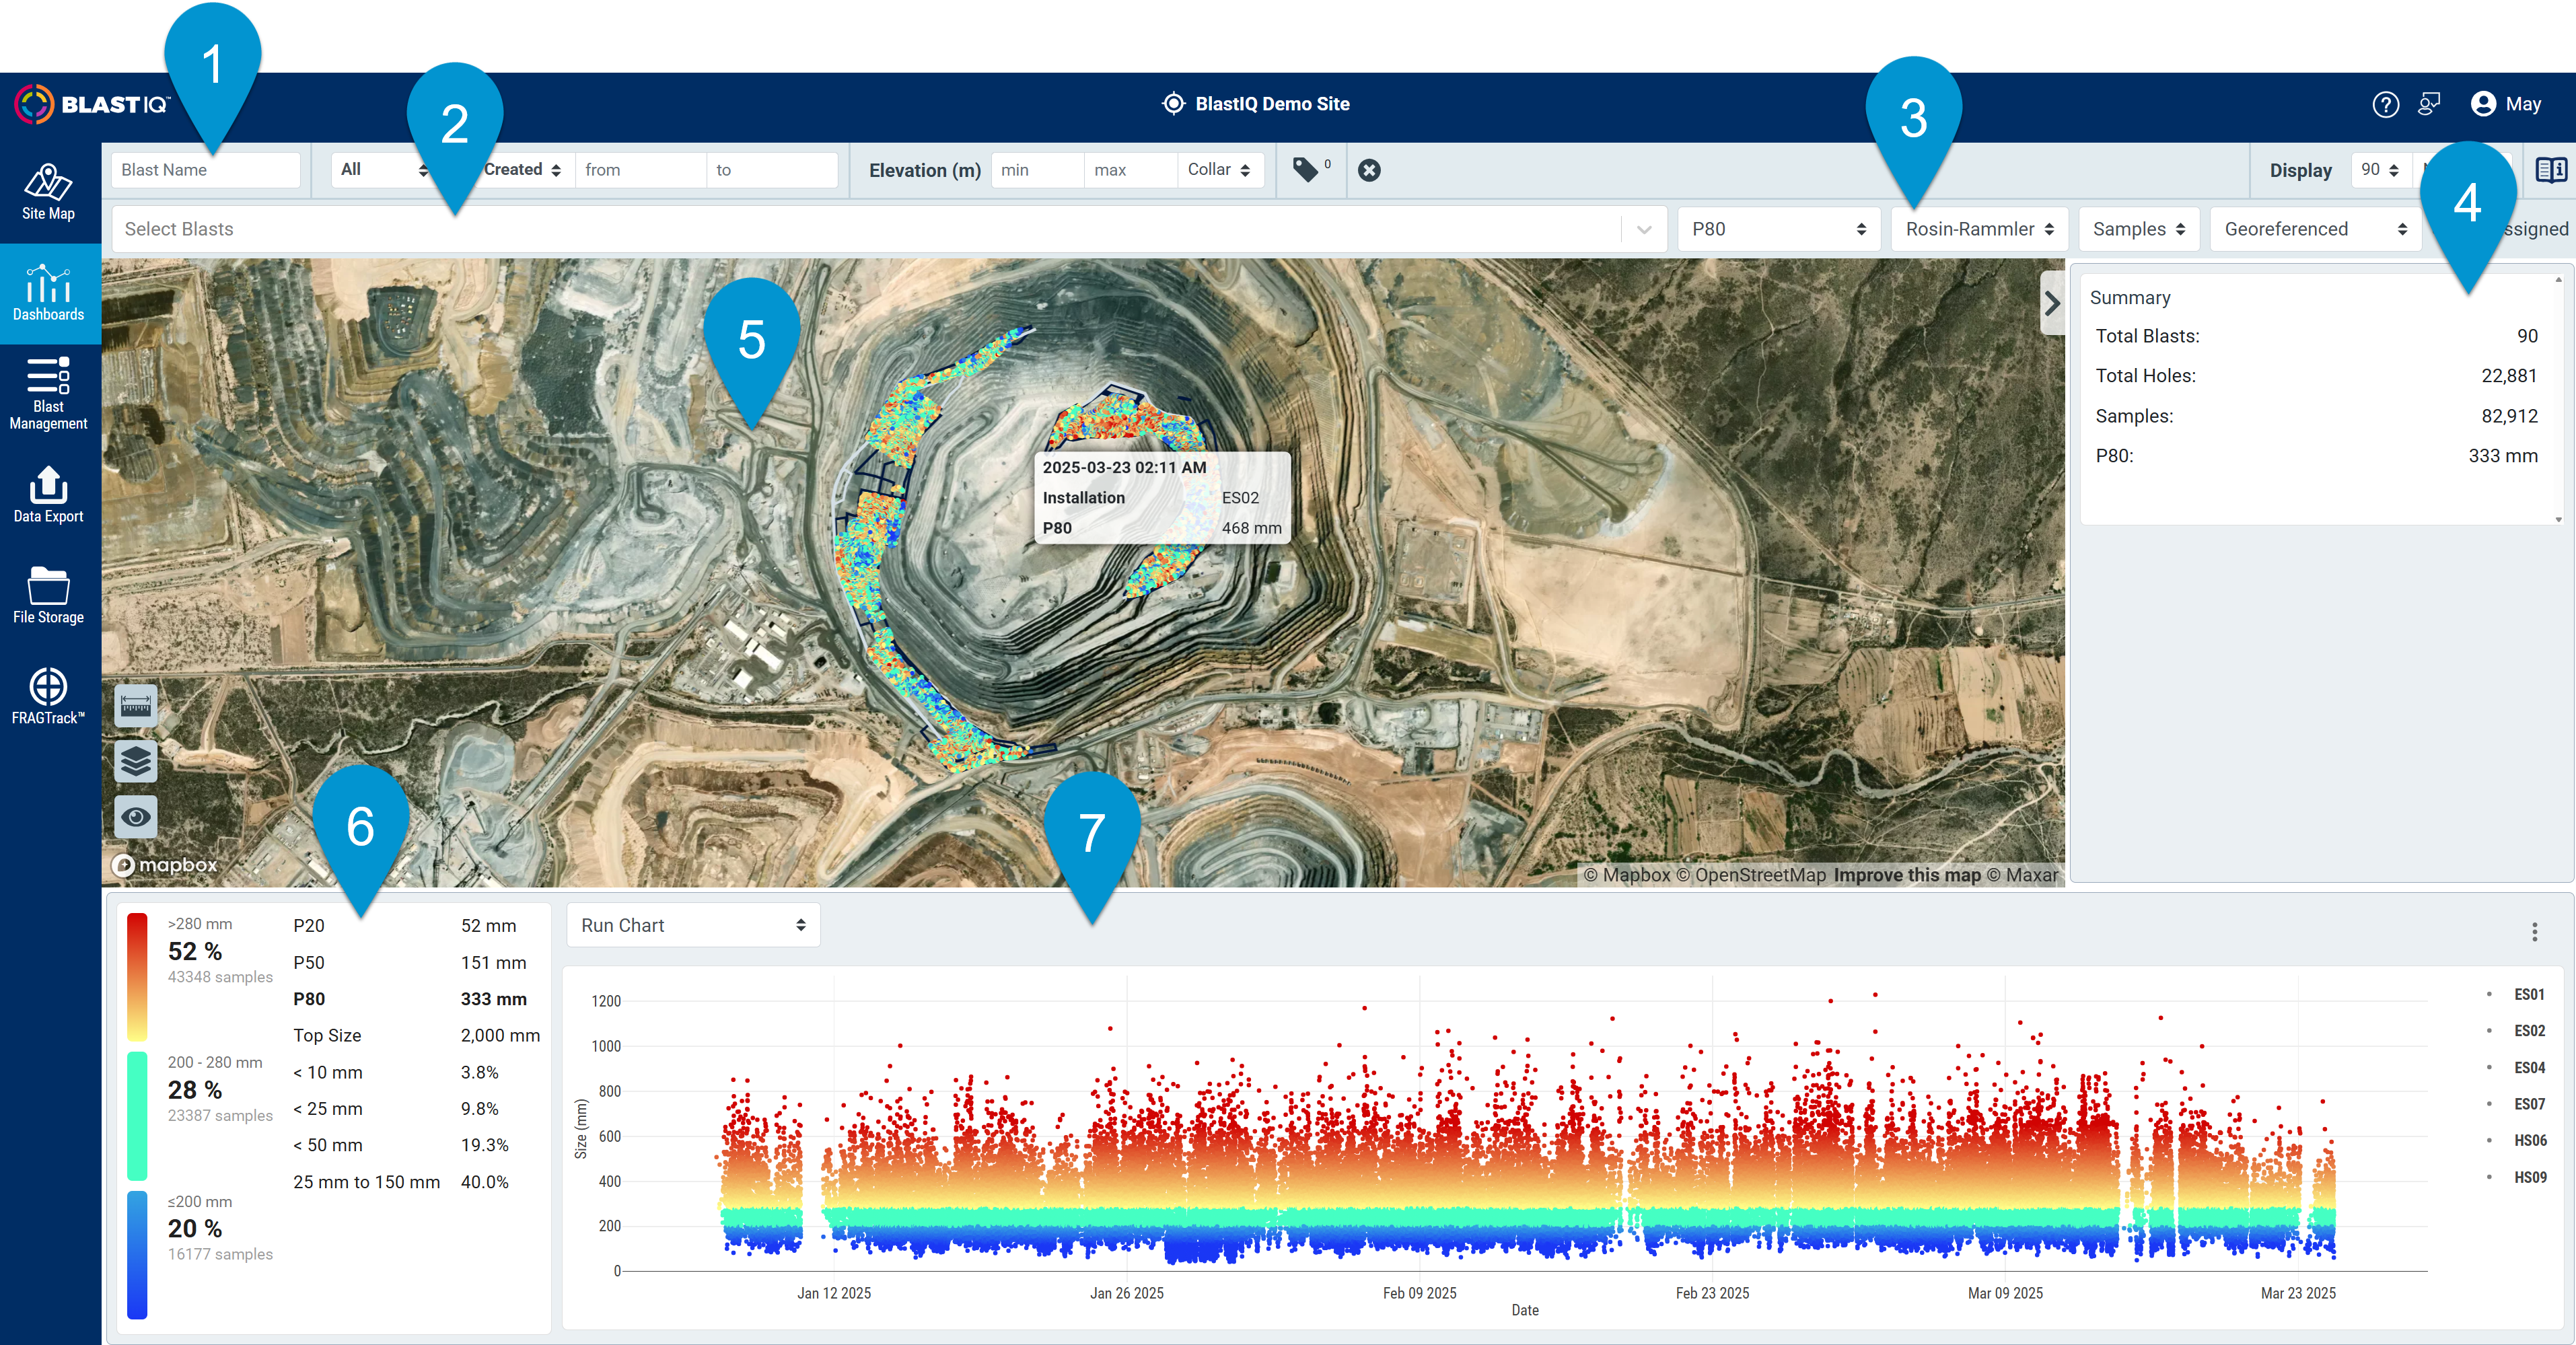Open the Collar elevation dropdown
The image size is (2576, 1345).
[x=1220, y=170]
